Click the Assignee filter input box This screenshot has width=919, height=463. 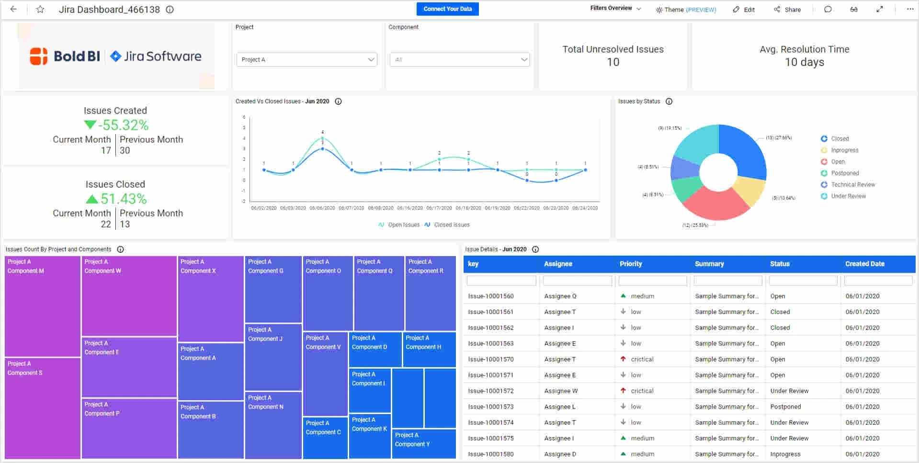(577, 280)
